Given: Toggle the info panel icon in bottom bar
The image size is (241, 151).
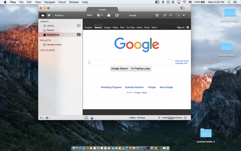Looking at the screenshot, I should pos(86,118).
